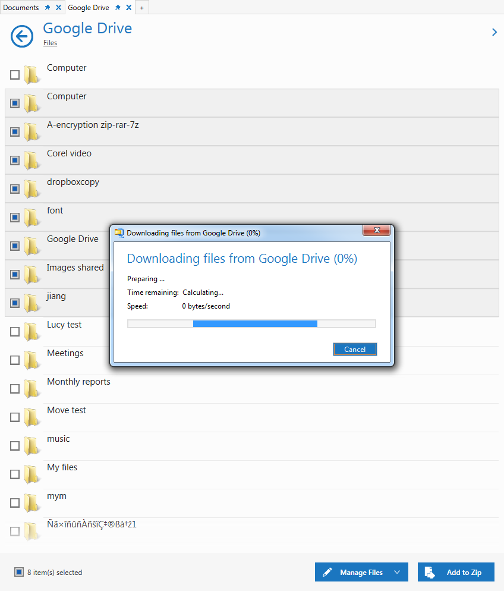Select the garbled-name folder ending in 1
Image resolution: width=504 pixels, height=591 pixels.
tap(92, 524)
